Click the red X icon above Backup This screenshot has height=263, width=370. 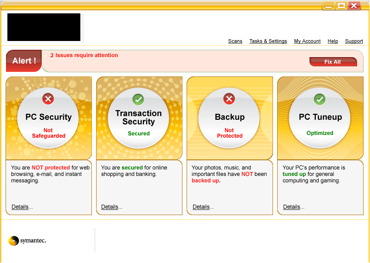(229, 99)
